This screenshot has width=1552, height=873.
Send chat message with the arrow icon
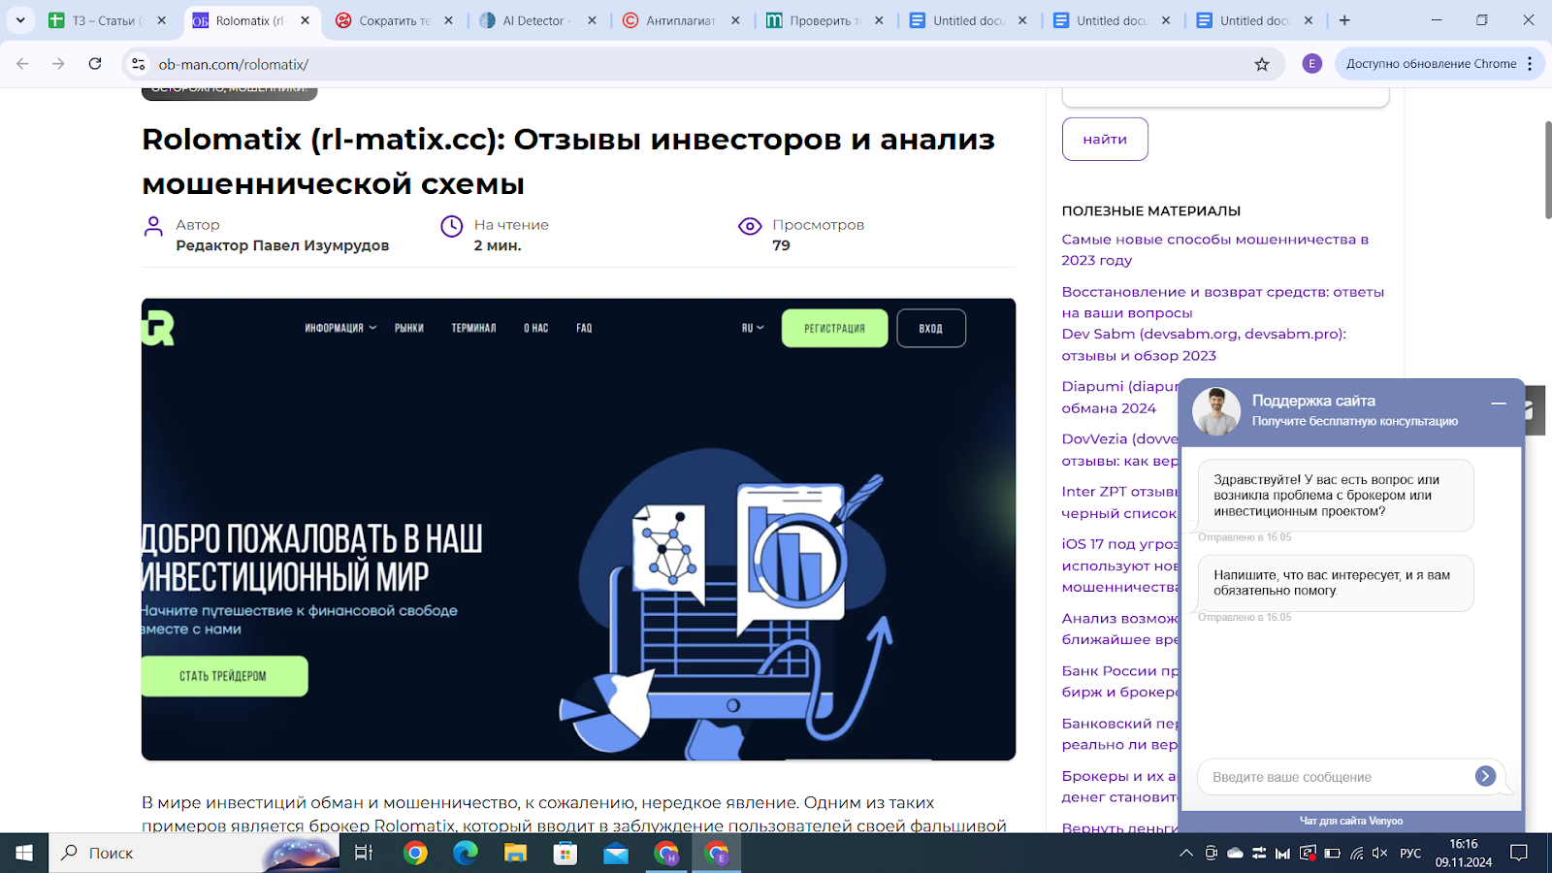[x=1484, y=776]
